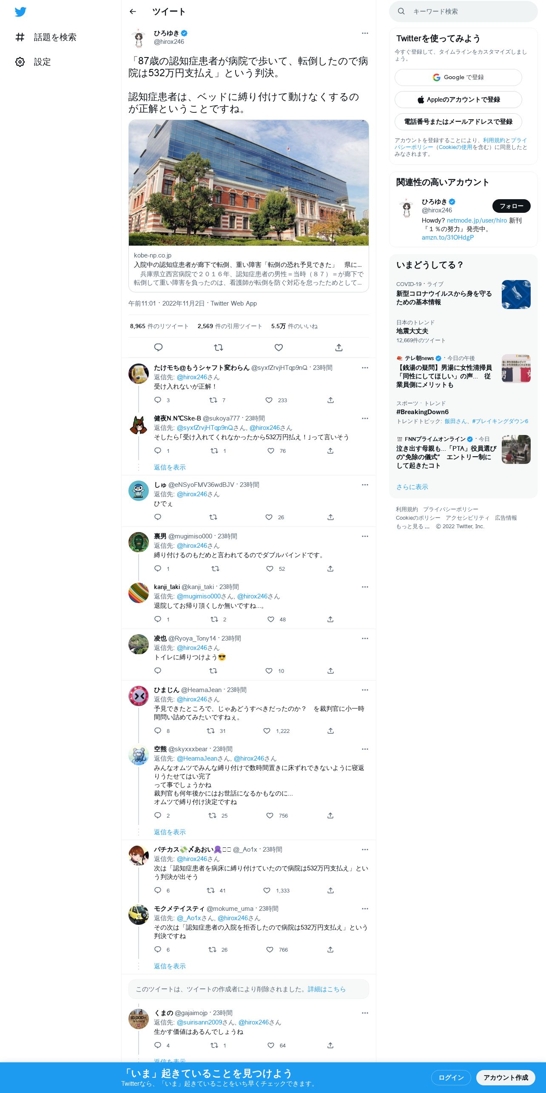Expand replies below 空熊's comment

(170, 832)
